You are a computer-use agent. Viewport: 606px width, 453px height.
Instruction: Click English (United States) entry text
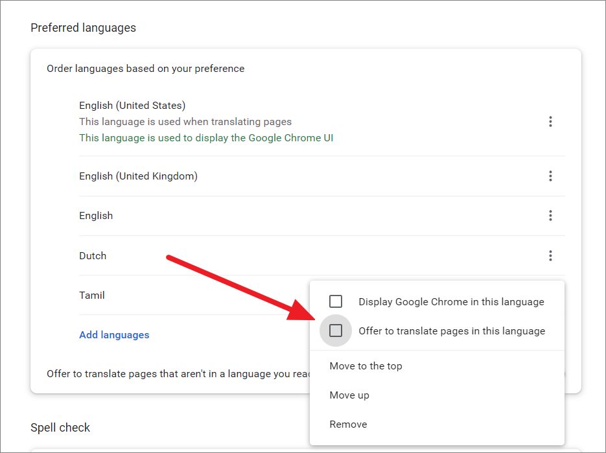tap(132, 105)
